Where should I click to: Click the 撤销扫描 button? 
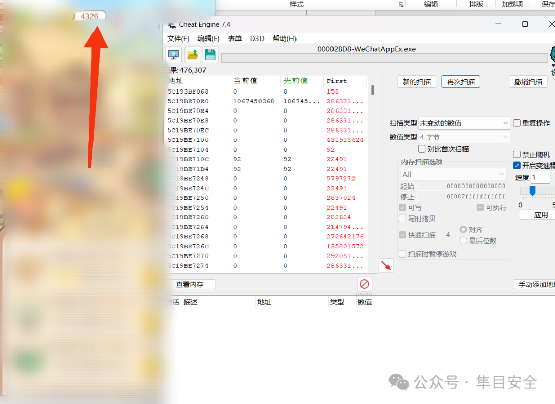[528, 82]
